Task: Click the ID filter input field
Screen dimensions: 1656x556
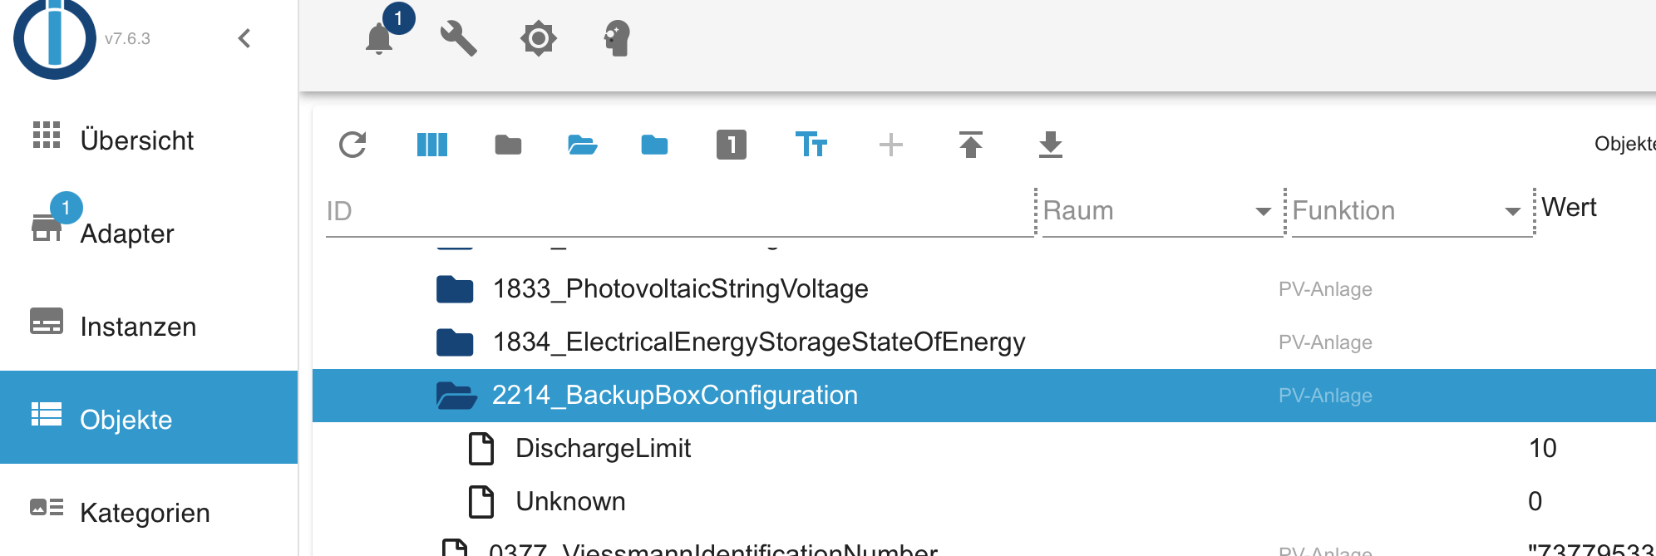Action: point(679,211)
